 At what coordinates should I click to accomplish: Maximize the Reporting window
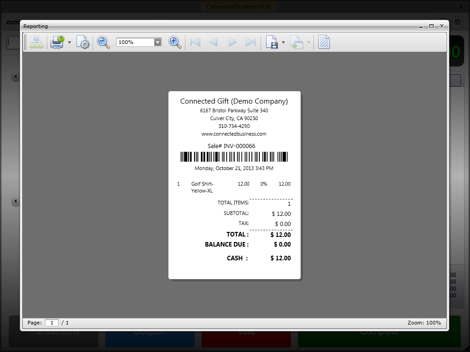[x=431, y=26]
